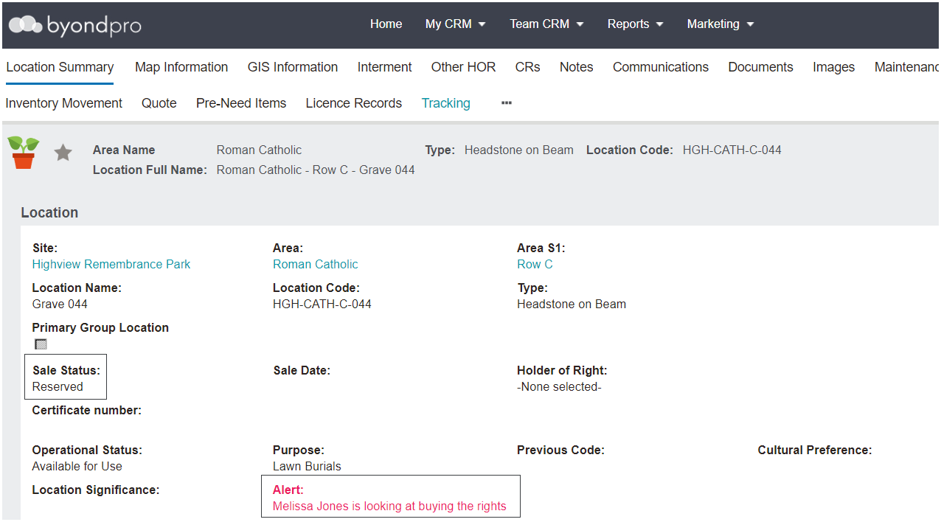
Task: Click Roman Catholic - Row C - Grave 044
Action: tap(316, 170)
